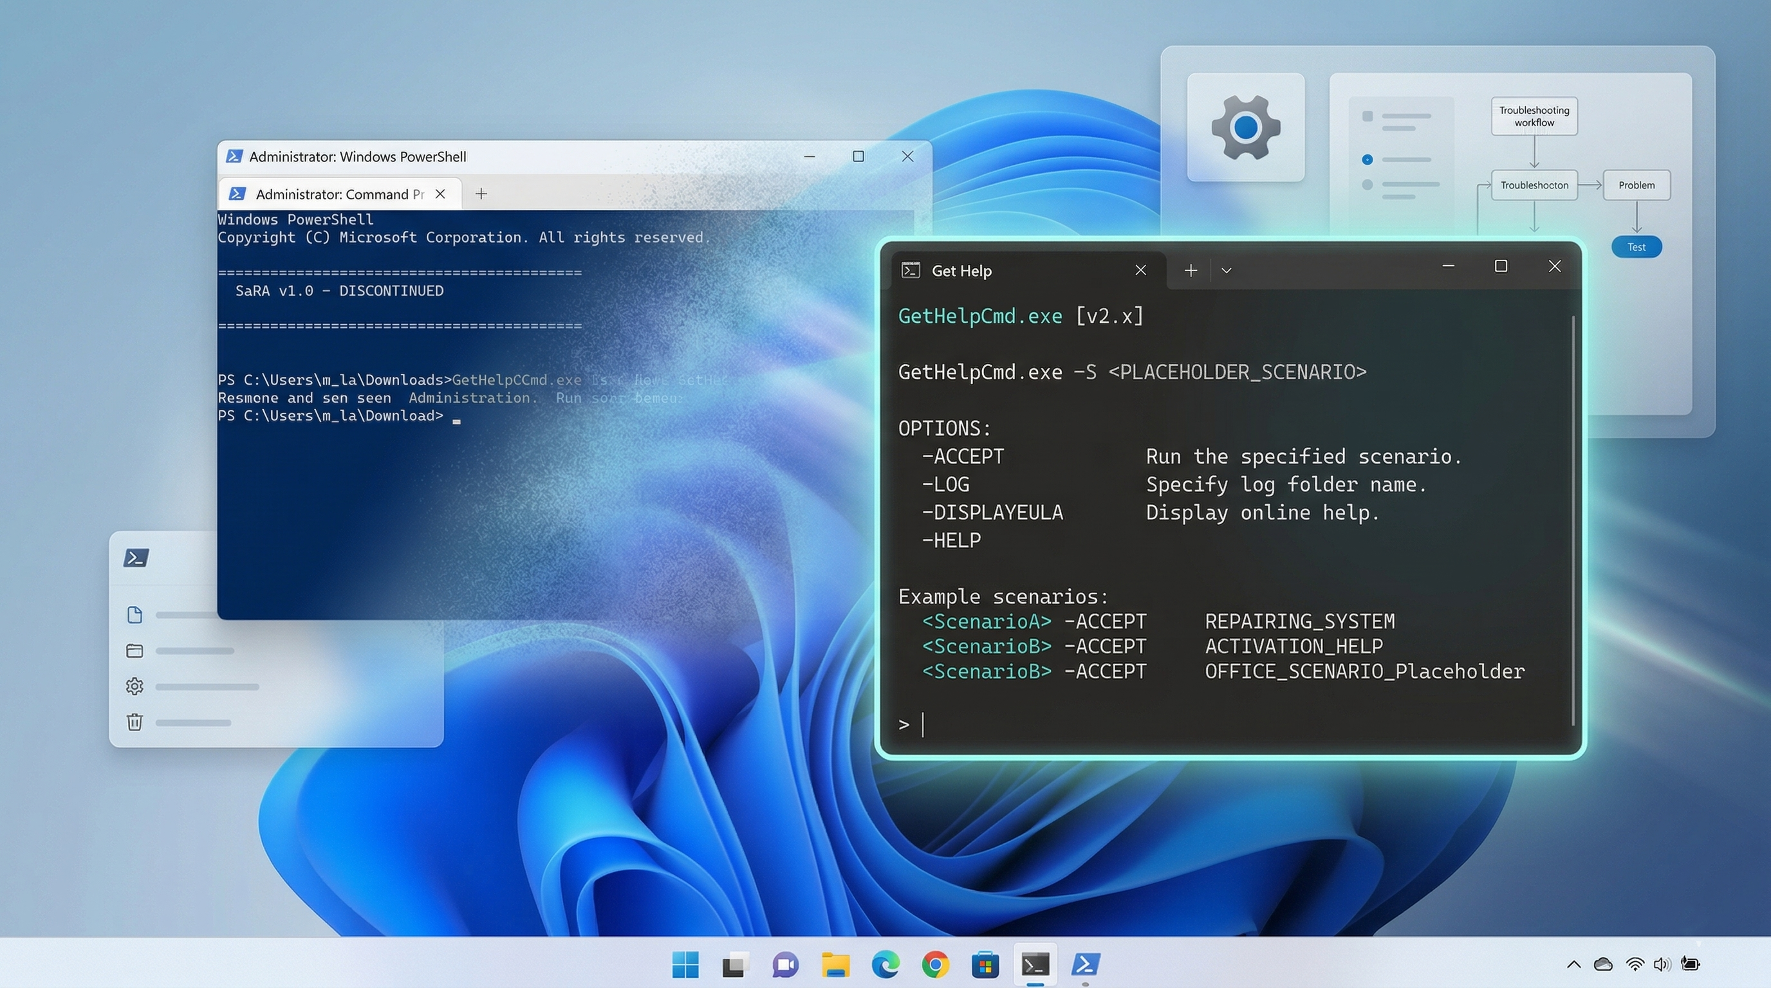1771x988 pixels.
Task: Click the Get Help tab icon
Action: 911,270
